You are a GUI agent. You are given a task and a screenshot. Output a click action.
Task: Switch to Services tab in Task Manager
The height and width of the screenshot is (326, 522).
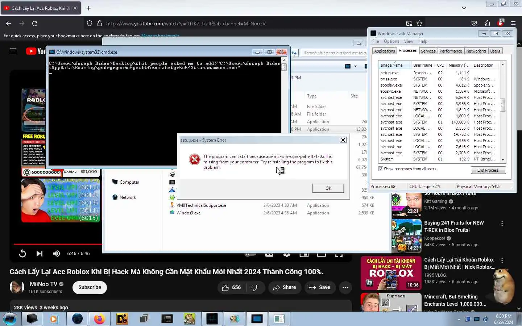[x=428, y=51]
